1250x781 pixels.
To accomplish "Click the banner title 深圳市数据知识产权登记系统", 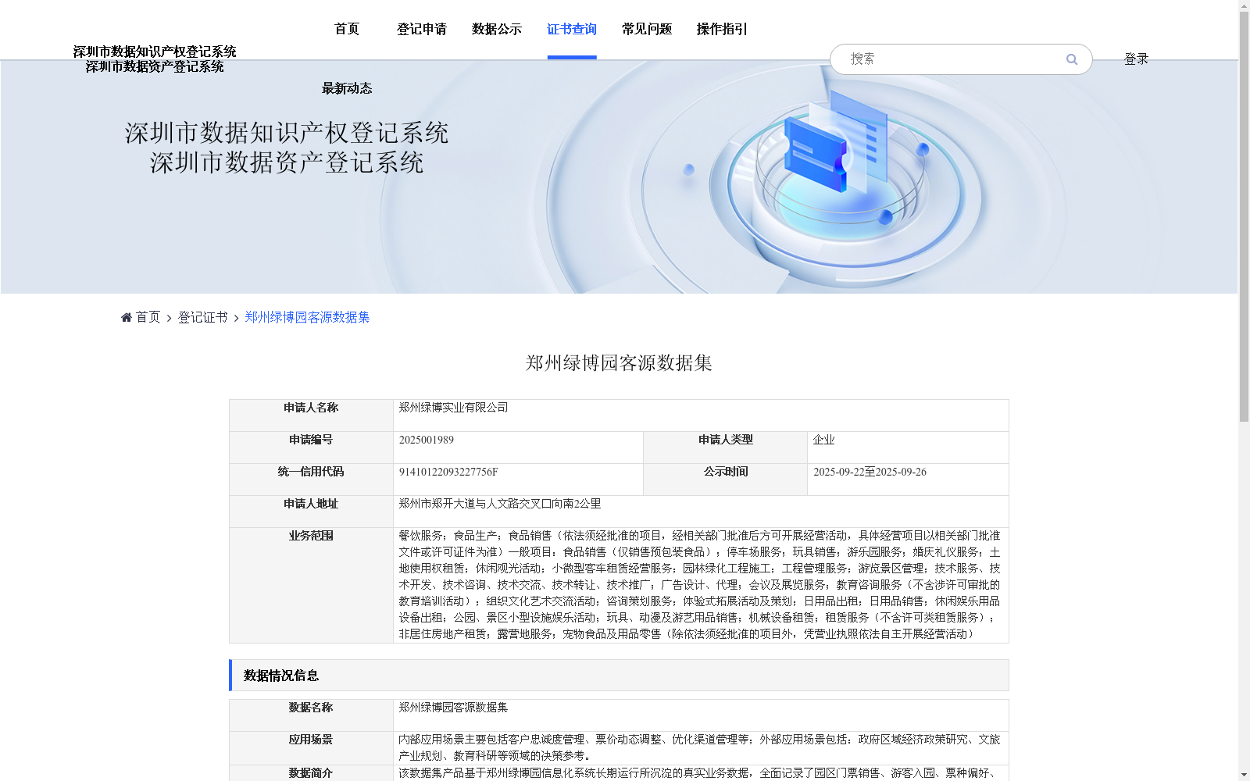I will point(287,133).
